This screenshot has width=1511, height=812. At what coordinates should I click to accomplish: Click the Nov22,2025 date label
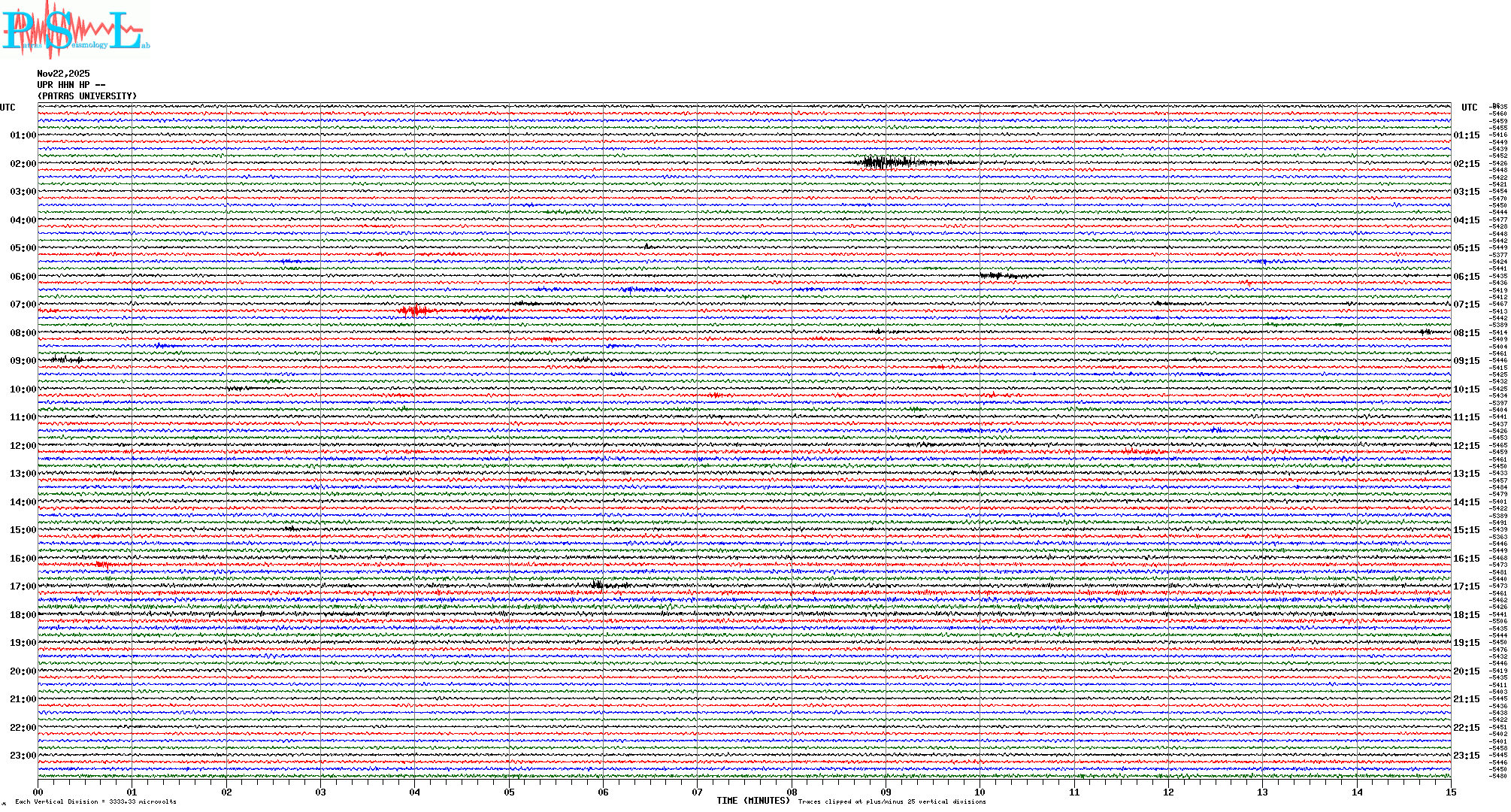click(63, 74)
